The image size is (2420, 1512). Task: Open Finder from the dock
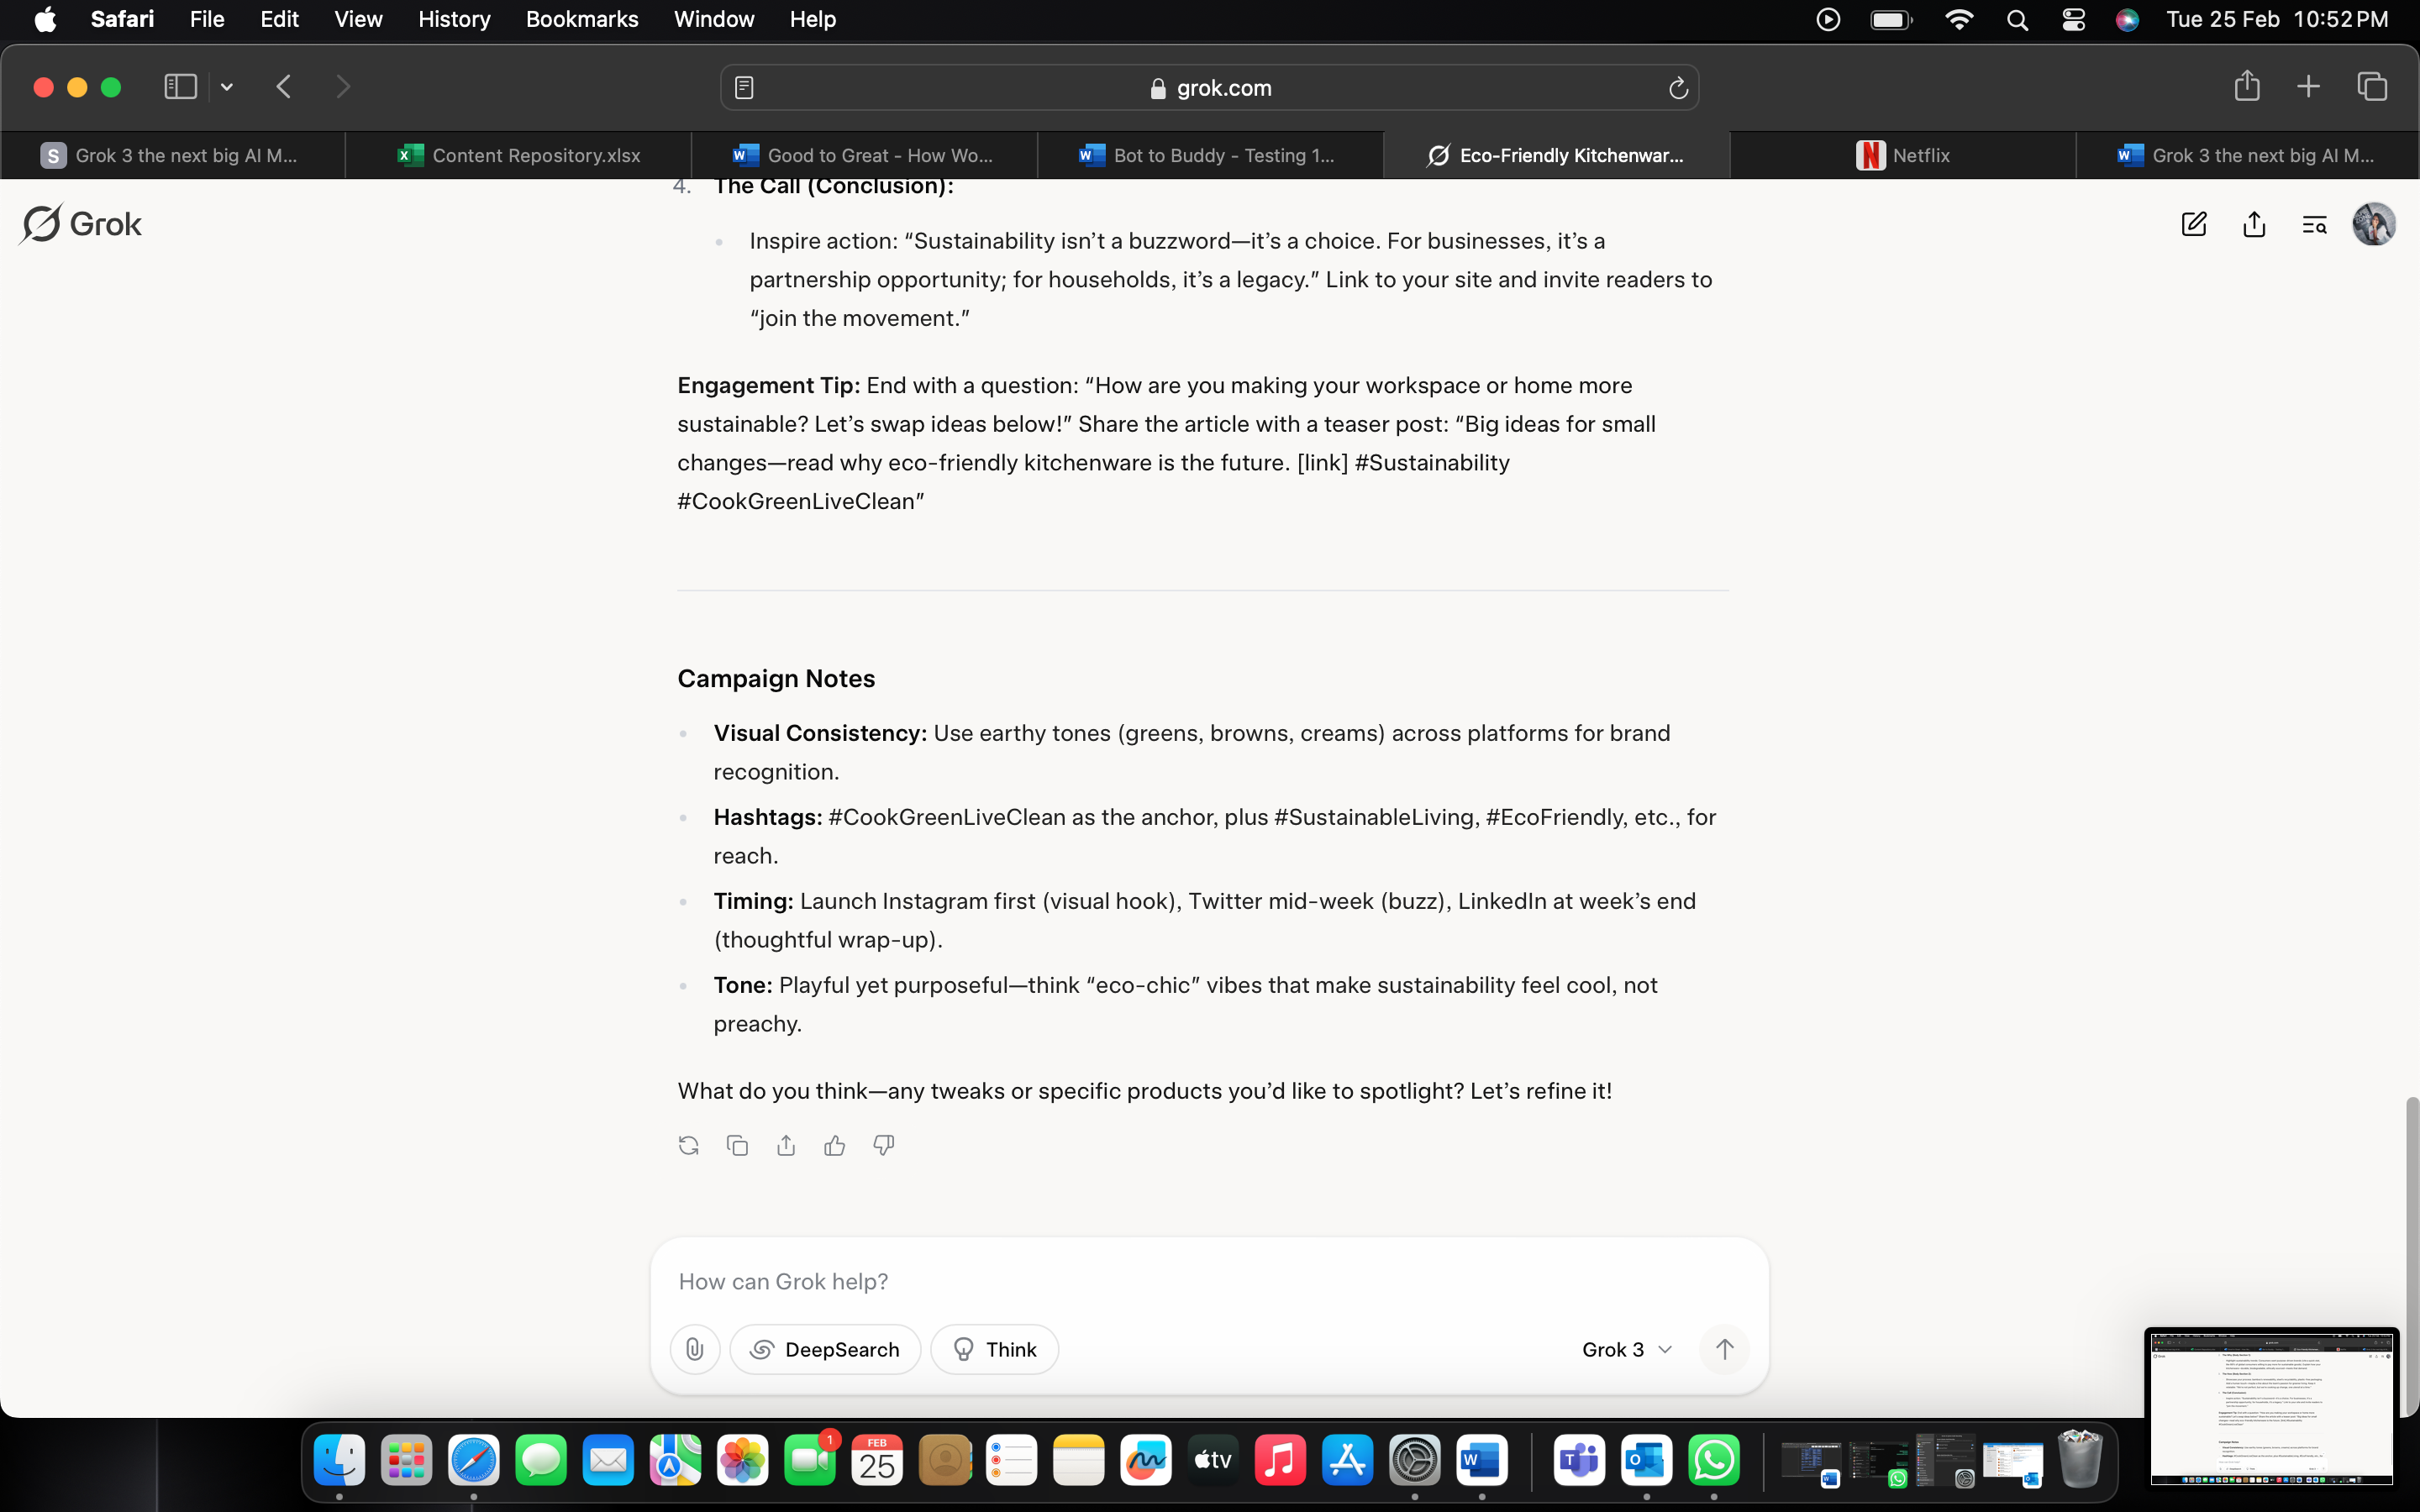339,1461
